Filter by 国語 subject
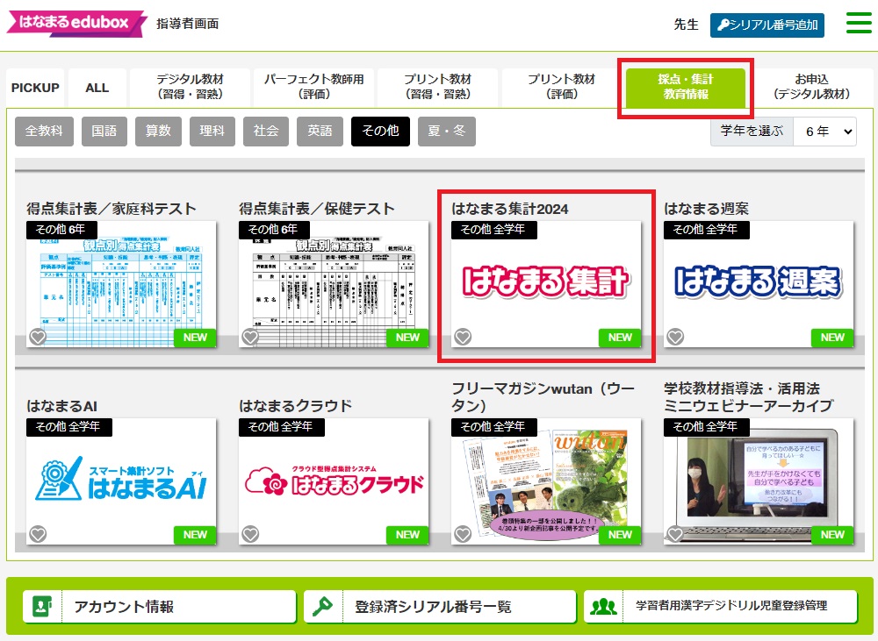The height and width of the screenshot is (641, 878). tap(104, 132)
